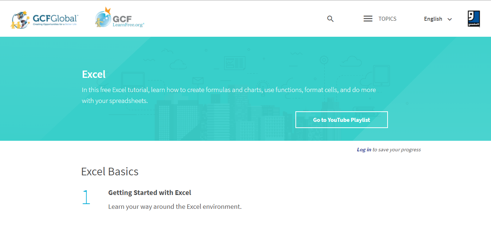Click the Excel title in the banner

94,74
